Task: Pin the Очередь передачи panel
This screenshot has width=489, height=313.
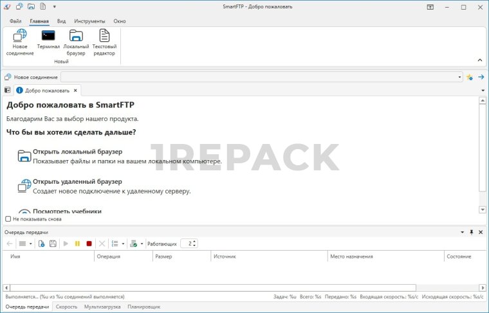Action: pos(471,232)
